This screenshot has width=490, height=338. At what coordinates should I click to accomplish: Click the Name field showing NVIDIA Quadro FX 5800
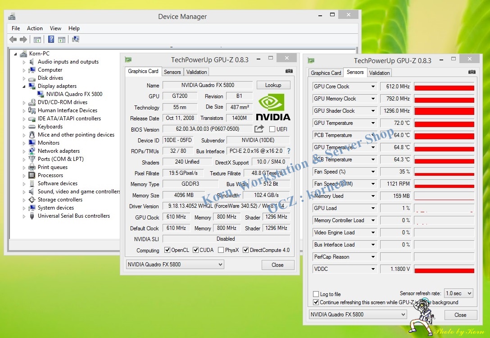tap(208, 85)
